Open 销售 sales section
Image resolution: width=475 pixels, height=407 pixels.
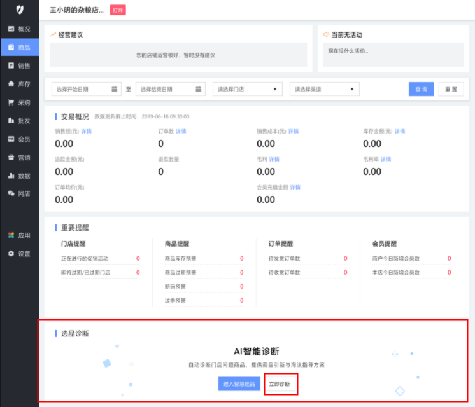click(x=19, y=66)
